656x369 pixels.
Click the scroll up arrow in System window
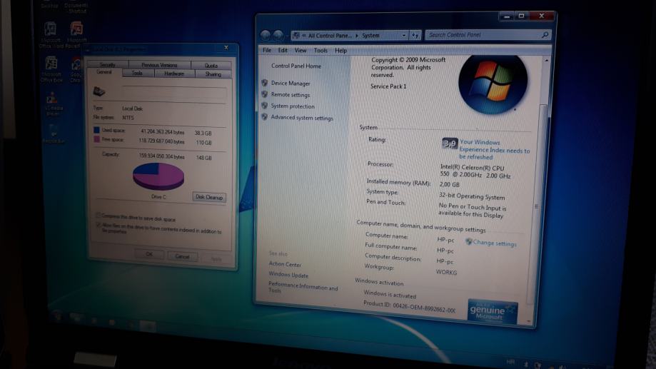coord(546,61)
